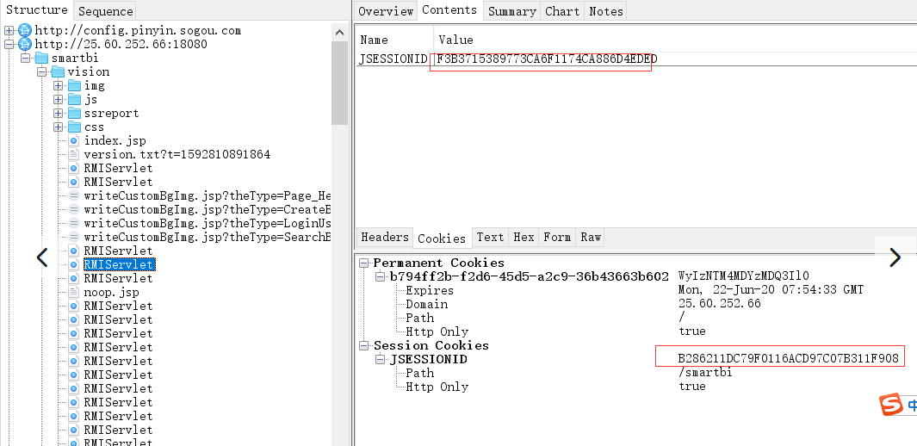Select writeCustomBgImg.jsp?theType=CreateB entry
The width and height of the screenshot is (917, 446).
click(x=208, y=209)
